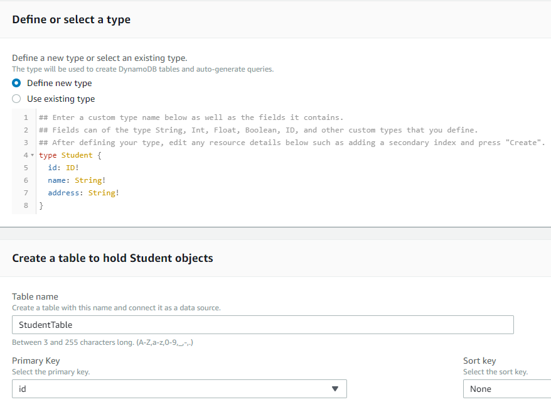Click the comment line about field types
The image size is (551, 407).
[258, 130]
